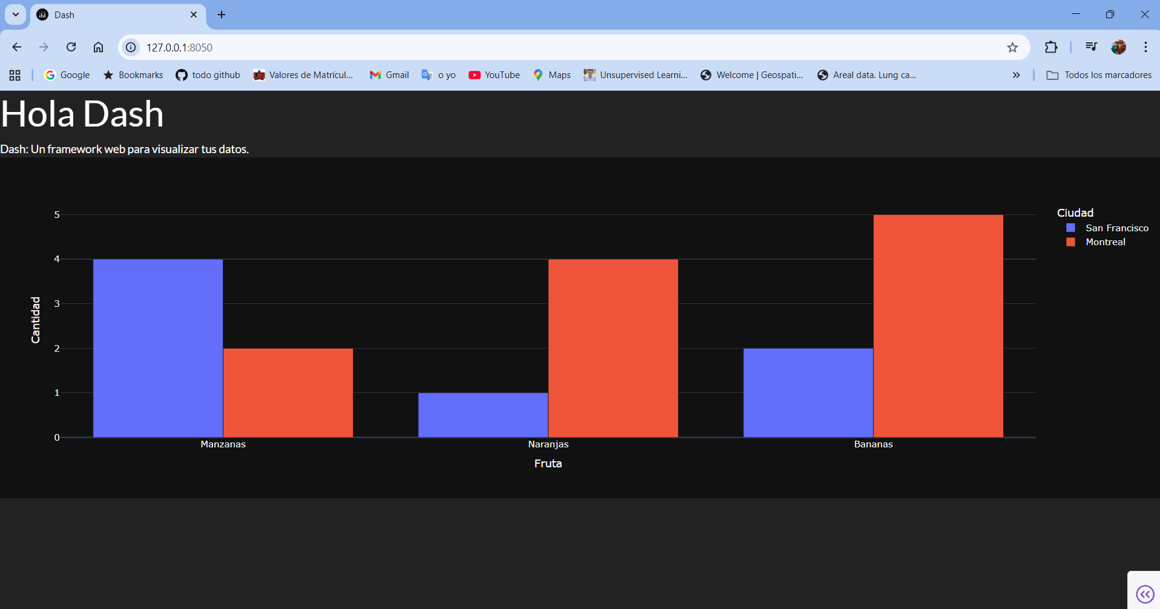Toggle Montreal trace in legend
The height and width of the screenshot is (609, 1160).
click(x=1096, y=242)
